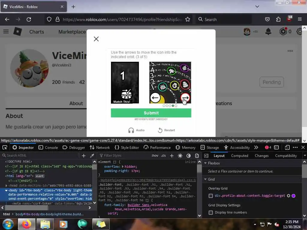Collapse the Grid section
The image size is (307, 230).
tap(206, 179)
